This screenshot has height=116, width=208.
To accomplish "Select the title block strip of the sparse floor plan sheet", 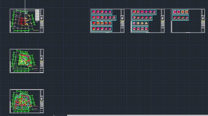I will pyautogui.click(x=42, y=21).
